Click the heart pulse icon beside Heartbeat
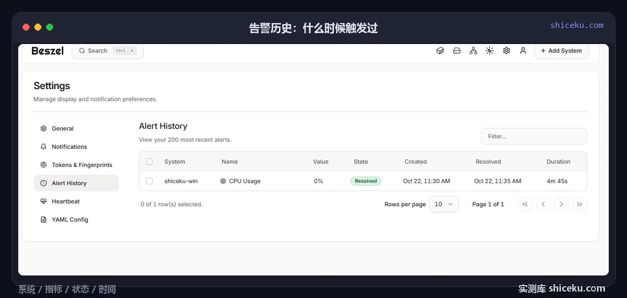The width and height of the screenshot is (627, 298). [x=43, y=201]
